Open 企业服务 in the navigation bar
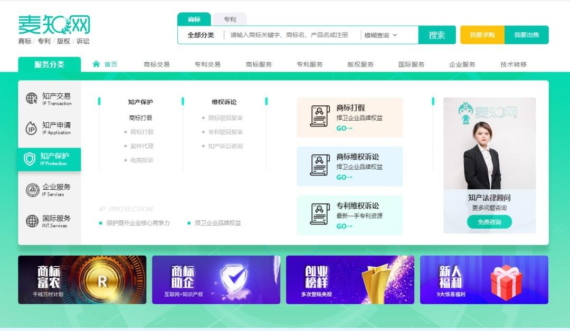This screenshot has height=331, width=570. (462, 64)
